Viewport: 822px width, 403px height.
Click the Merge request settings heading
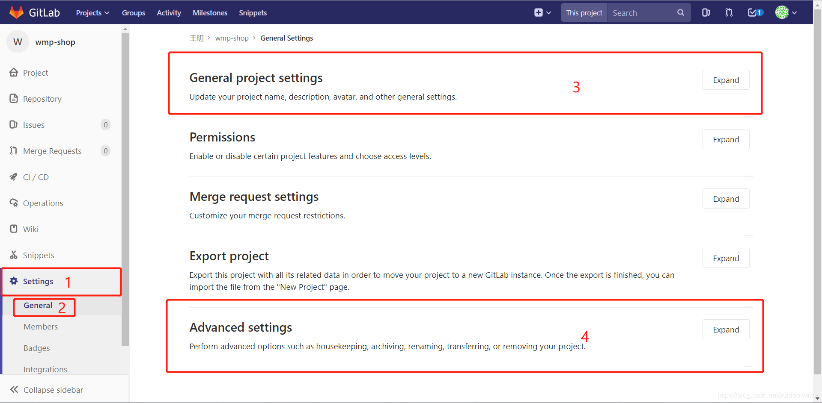tap(254, 197)
